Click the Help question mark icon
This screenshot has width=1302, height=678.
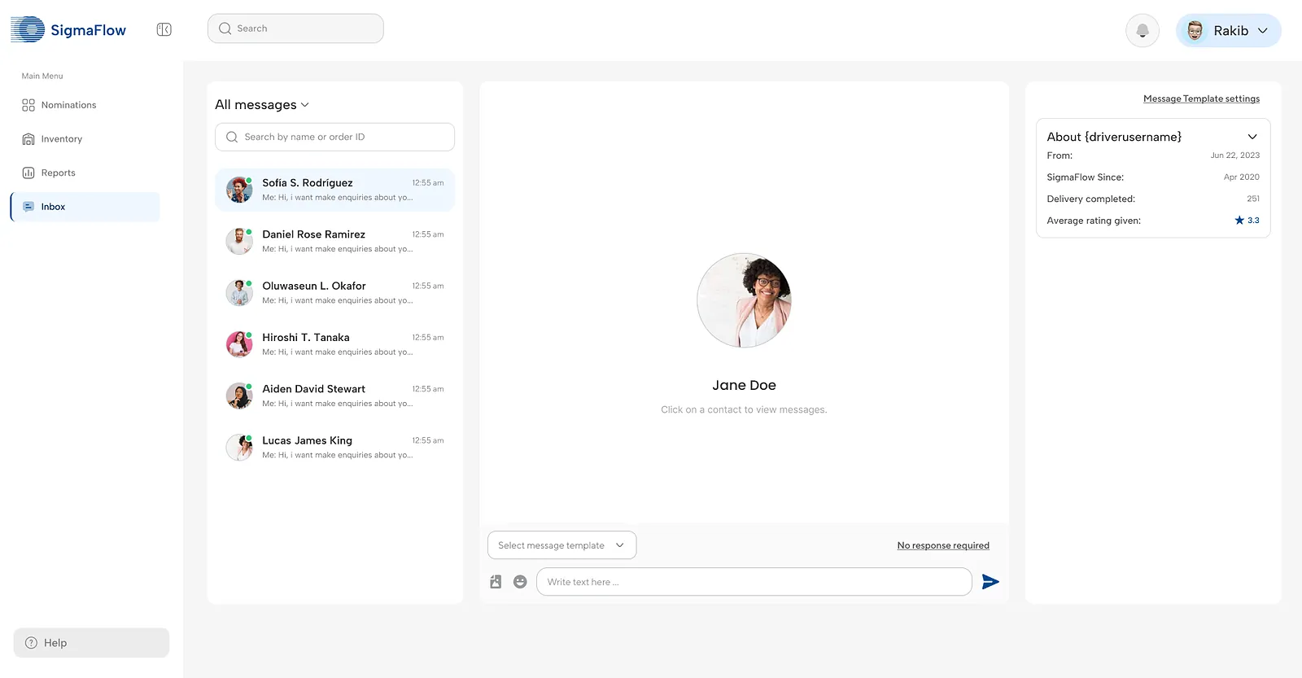pyautogui.click(x=31, y=643)
